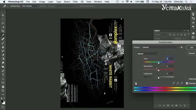Viewport: 196px width, 110px height.
Task: Click the Lightness slider thumb
Action: click(159, 78)
